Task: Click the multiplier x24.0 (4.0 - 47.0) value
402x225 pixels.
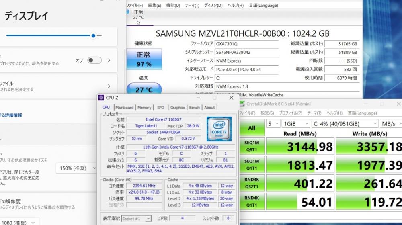Action: [x=144, y=192]
